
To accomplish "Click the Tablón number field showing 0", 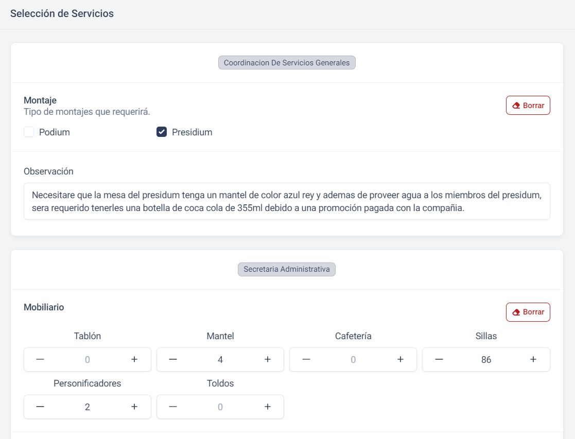I will point(87,359).
